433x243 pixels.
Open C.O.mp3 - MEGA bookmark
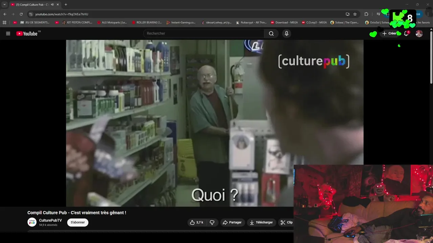coord(314,23)
